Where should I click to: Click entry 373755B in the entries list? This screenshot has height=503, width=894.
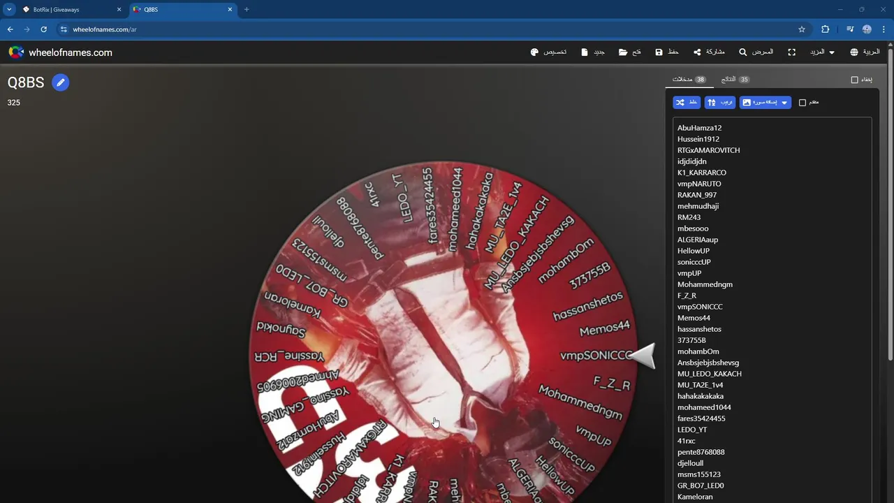[691, 340]
